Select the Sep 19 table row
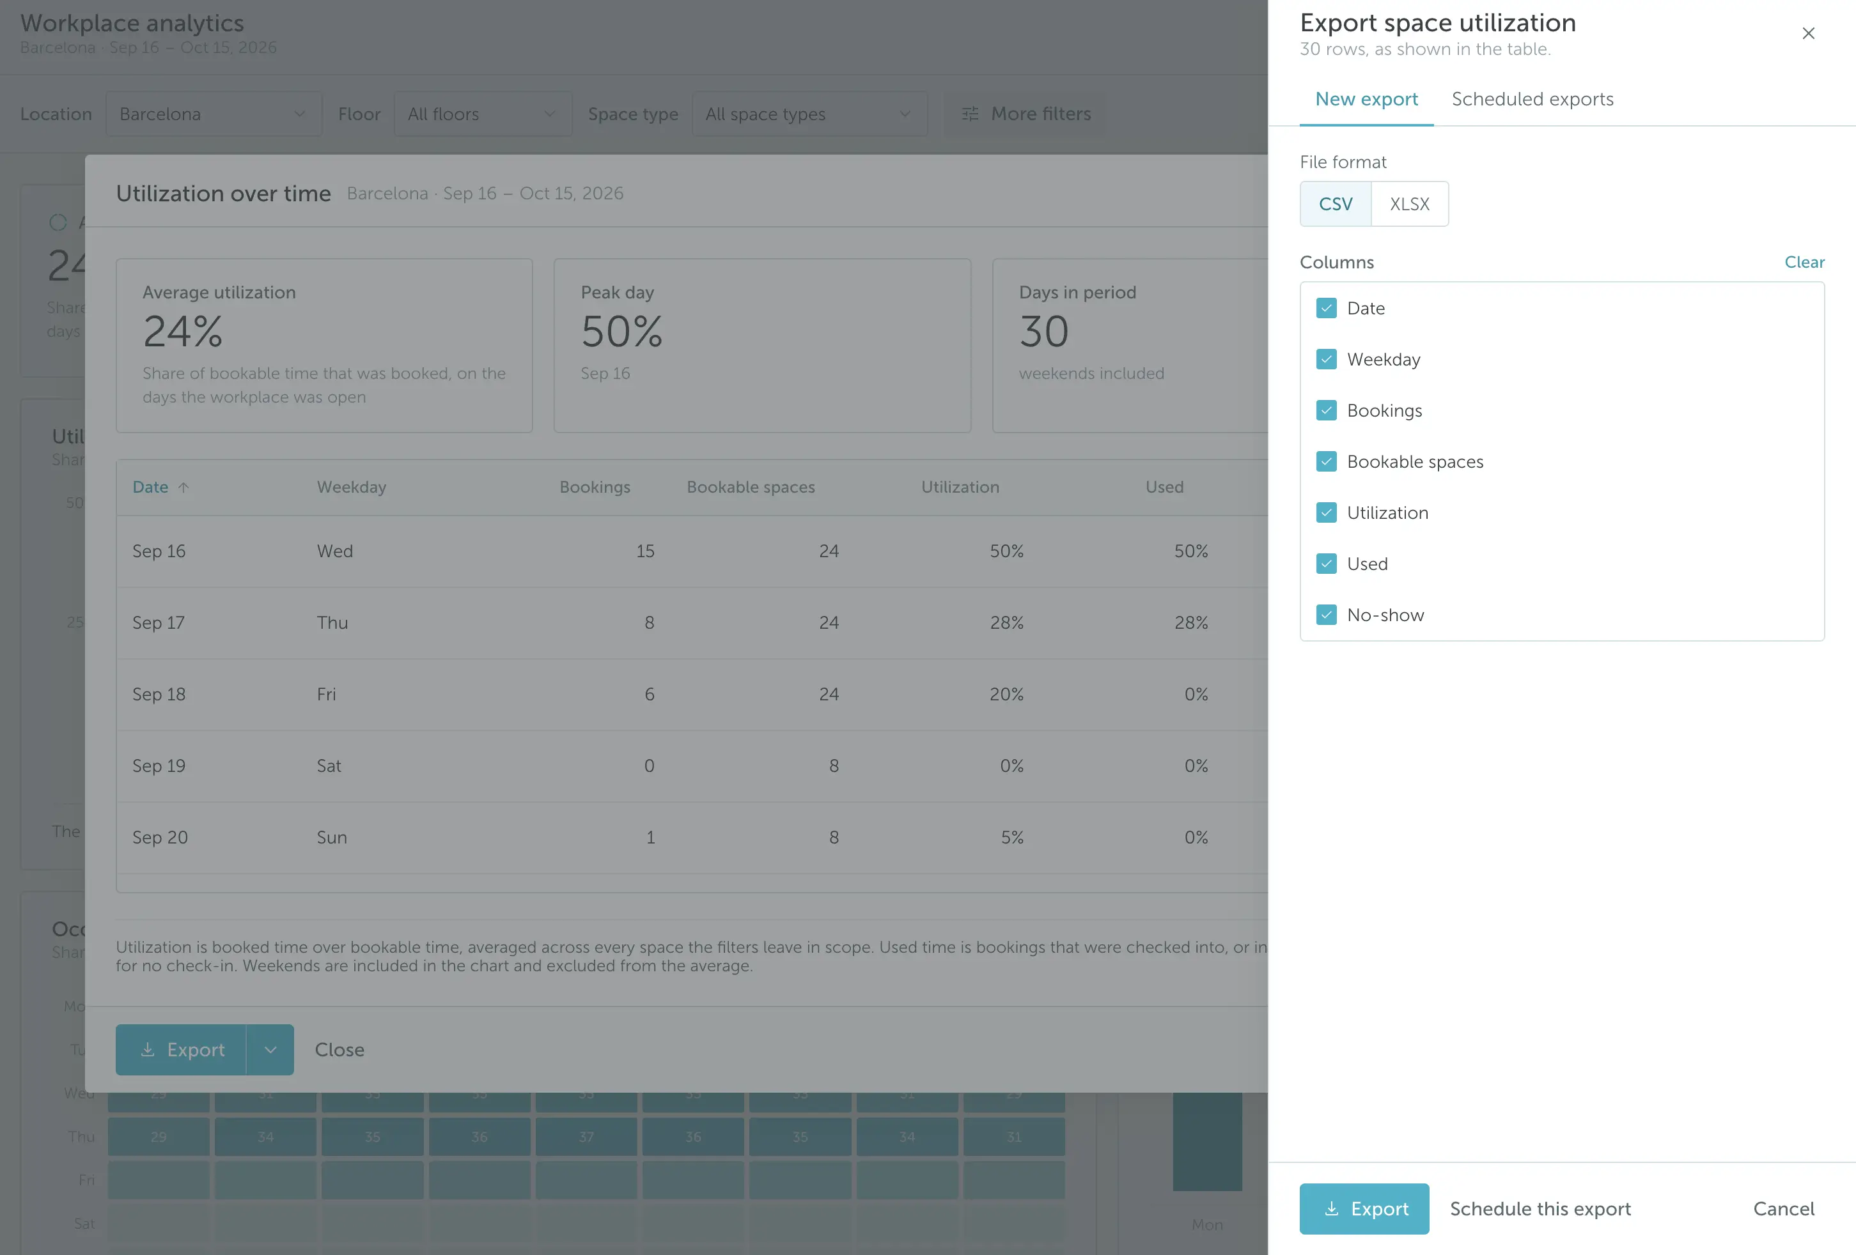This screenshot has height=1255, width=1856. coord(692,766)
